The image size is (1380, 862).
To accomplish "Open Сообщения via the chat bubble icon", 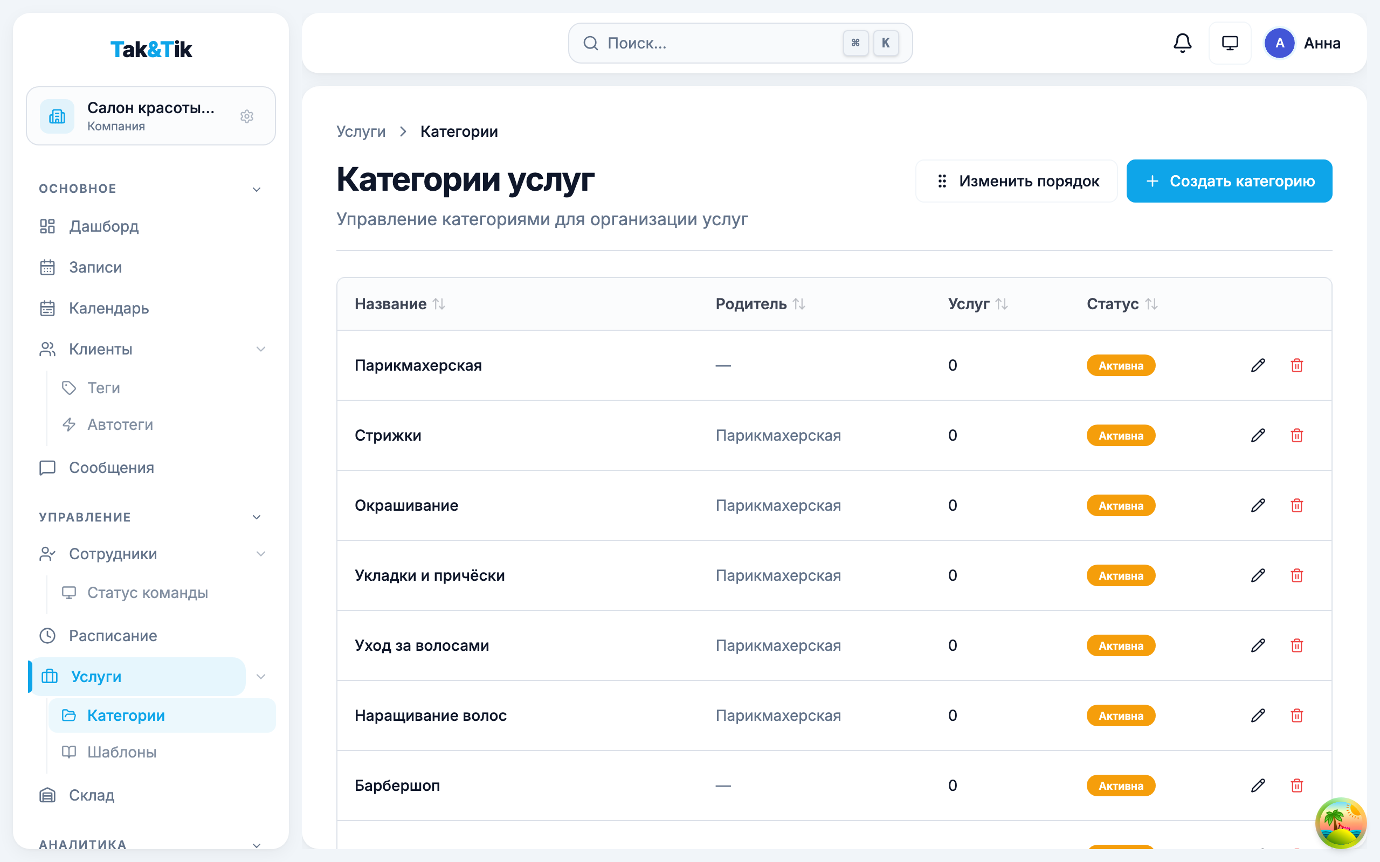I will click(x=47, y=468).
